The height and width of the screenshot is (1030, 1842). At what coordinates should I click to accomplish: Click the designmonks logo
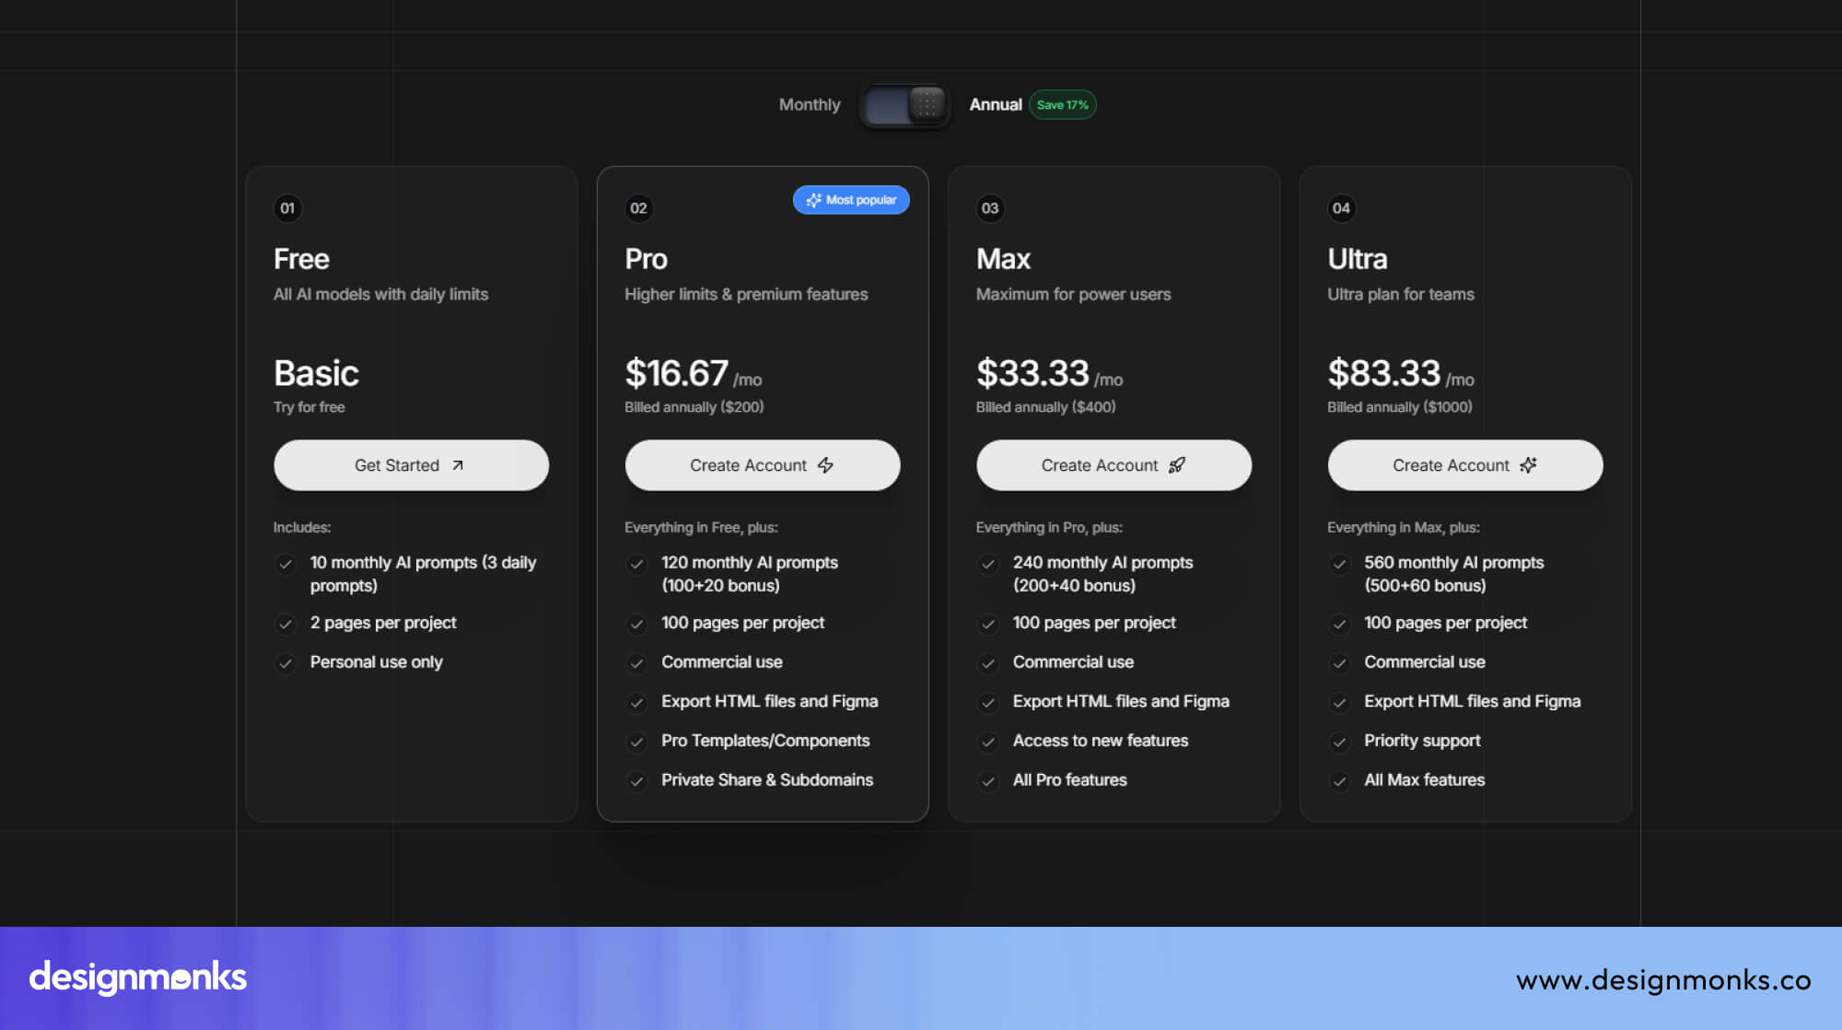tap(138, 977)
